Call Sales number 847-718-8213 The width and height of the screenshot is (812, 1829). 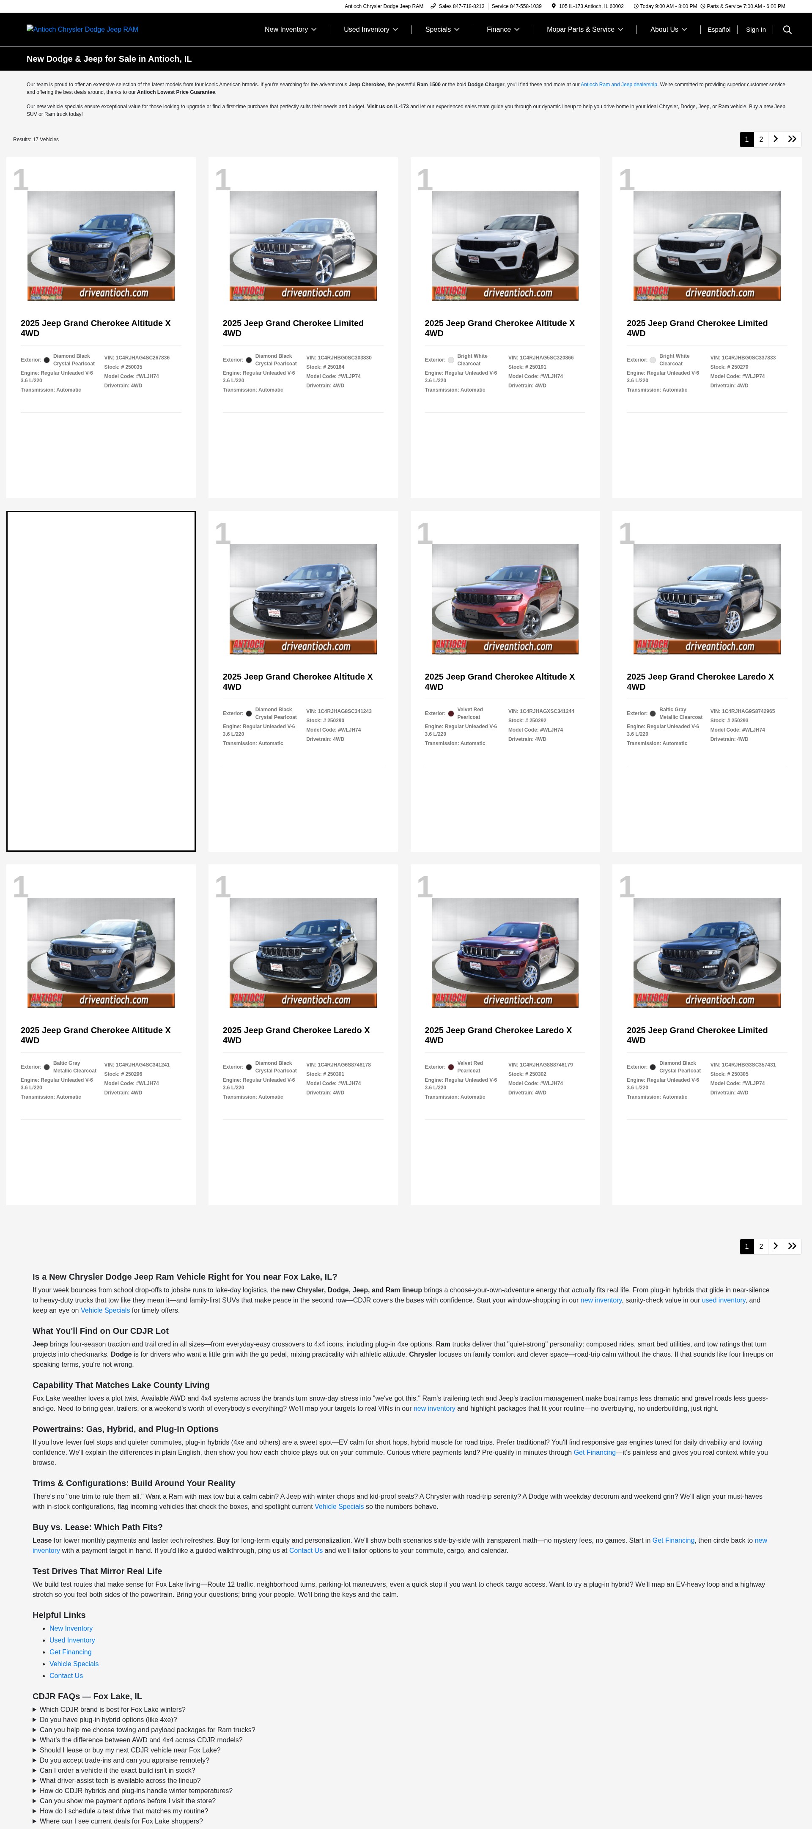pyautogui.click(x=461, y=6)
